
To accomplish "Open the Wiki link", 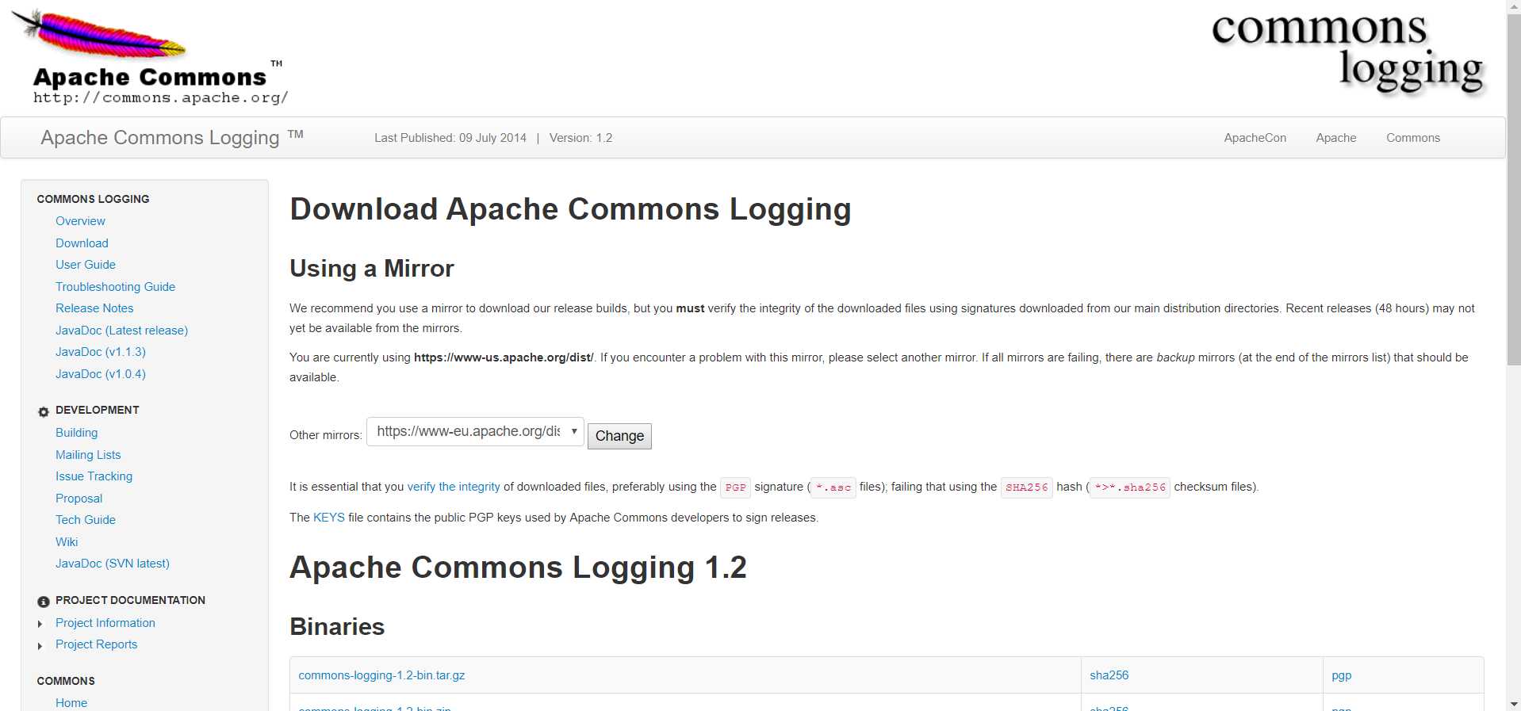I will coord(67,542).
